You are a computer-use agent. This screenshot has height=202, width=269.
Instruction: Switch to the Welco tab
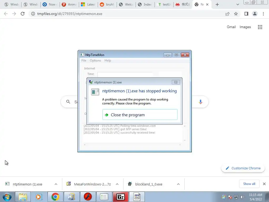point(126,4)
